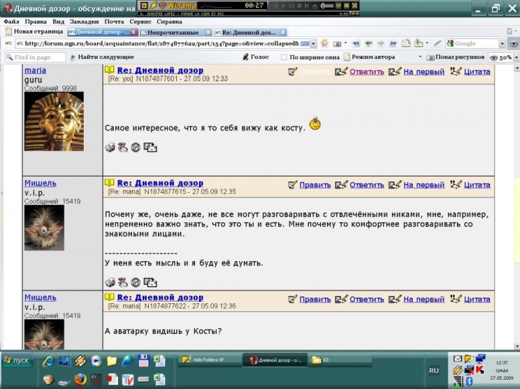Click the RU language indicator in taskbar

434,370
